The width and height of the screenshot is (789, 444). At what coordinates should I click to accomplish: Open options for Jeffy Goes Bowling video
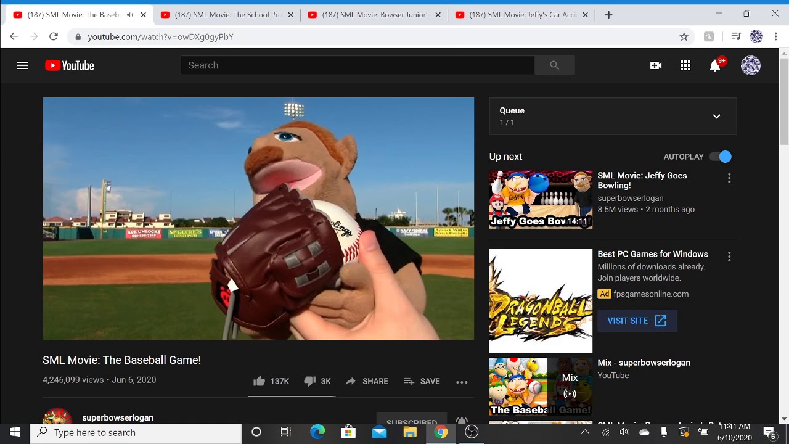729,178
